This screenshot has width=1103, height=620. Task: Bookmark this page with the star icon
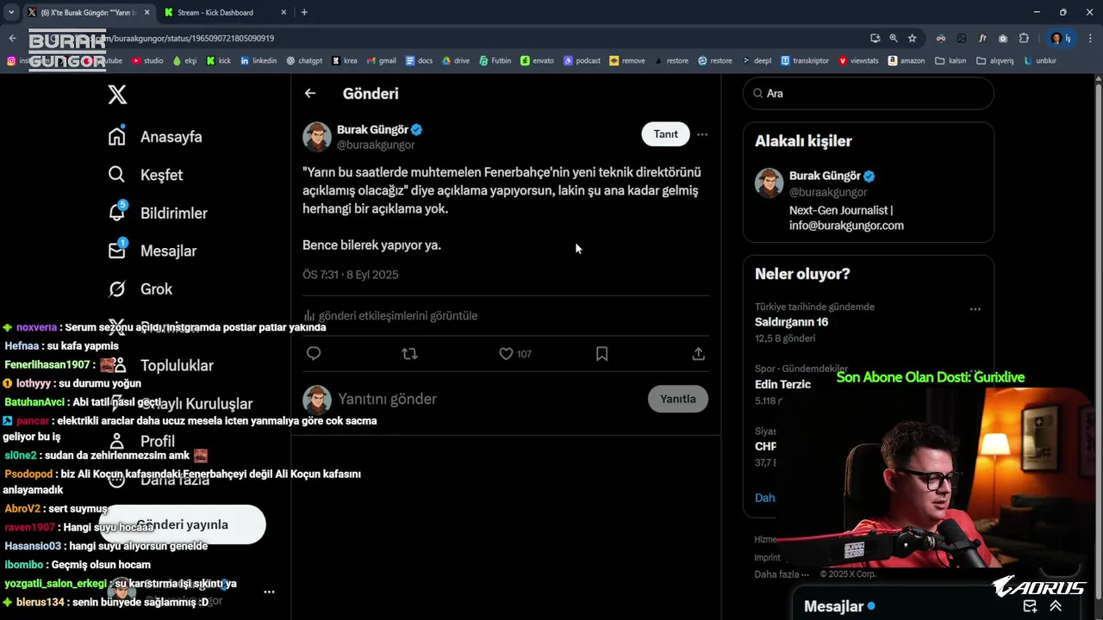[x=912, y=38]
